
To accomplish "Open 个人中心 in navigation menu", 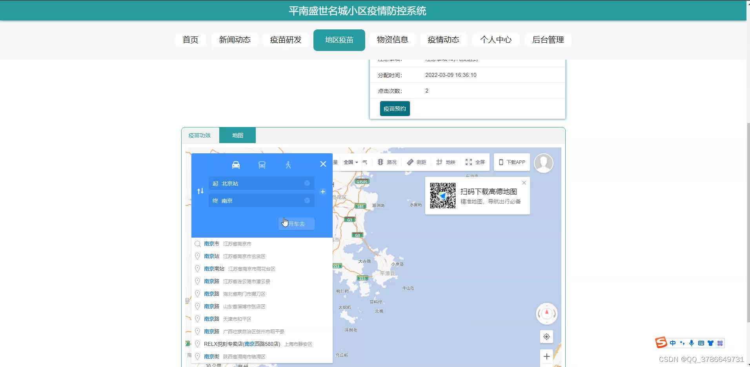I will 496,40.
